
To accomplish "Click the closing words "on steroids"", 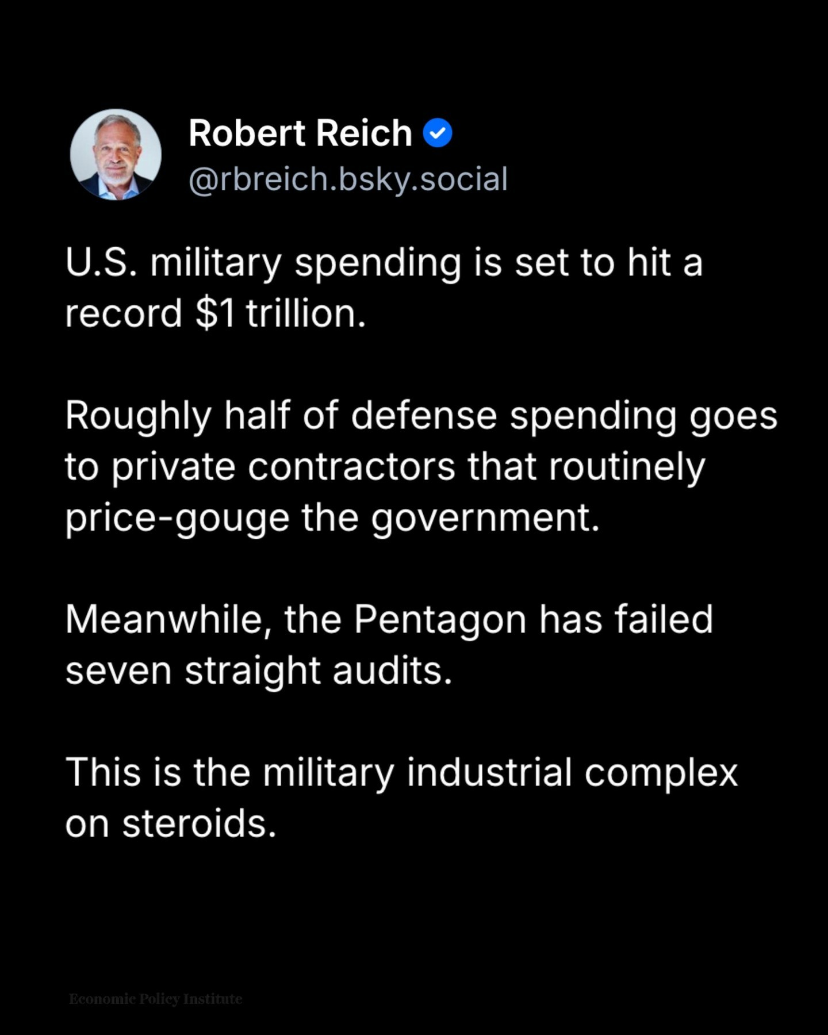I will (x=170, y=823).
